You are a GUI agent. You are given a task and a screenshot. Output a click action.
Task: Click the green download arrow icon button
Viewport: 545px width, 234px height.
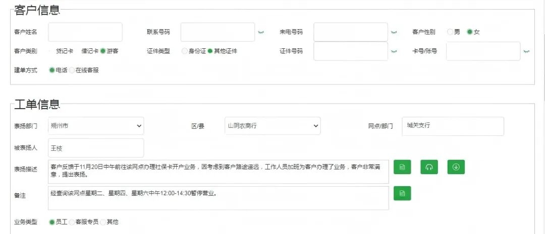pyautogui.click(x=456, y=167)
